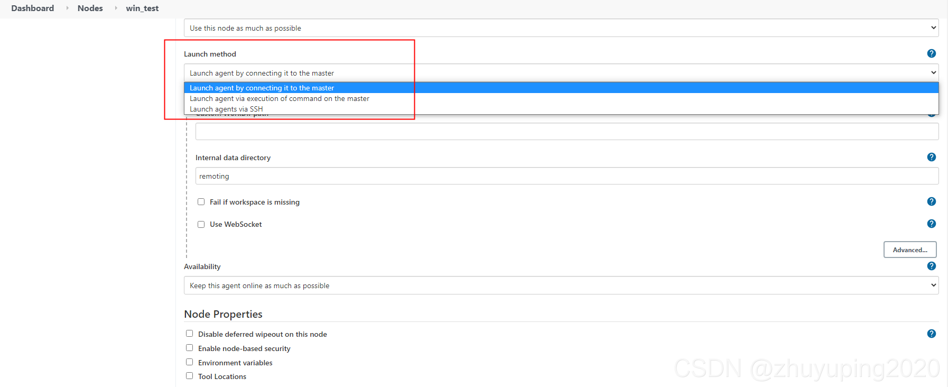Enable the Use WebSocket checkbox

click(201, 224)
